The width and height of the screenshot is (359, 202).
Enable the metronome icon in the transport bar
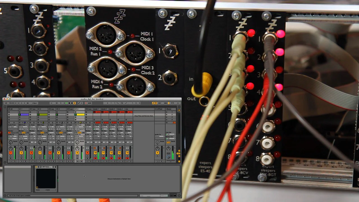[x=28, y=103]
